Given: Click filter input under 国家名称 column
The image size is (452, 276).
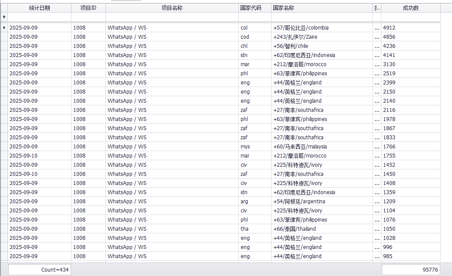Looking at the screenshot, I should tap(322, 17).
